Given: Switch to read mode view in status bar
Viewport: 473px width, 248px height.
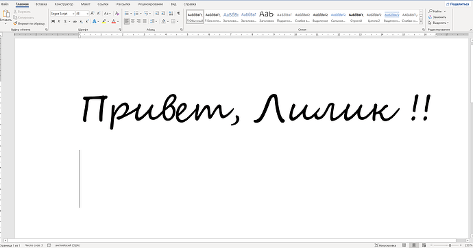Looking at the screenshot, I should tap(404, 245).
